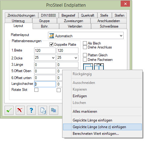Choose Berechneten Wert einfügen...
Viewport: 149px width, 143px height.
(102, 134)
